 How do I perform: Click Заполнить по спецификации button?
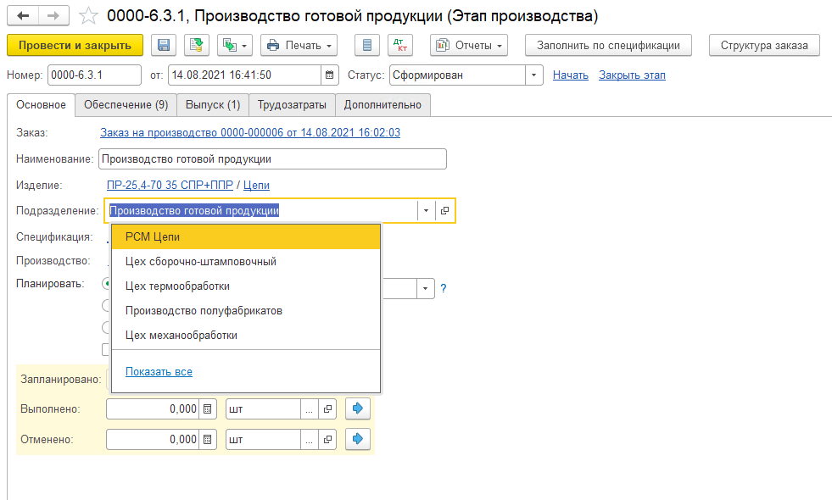[608, 45]
